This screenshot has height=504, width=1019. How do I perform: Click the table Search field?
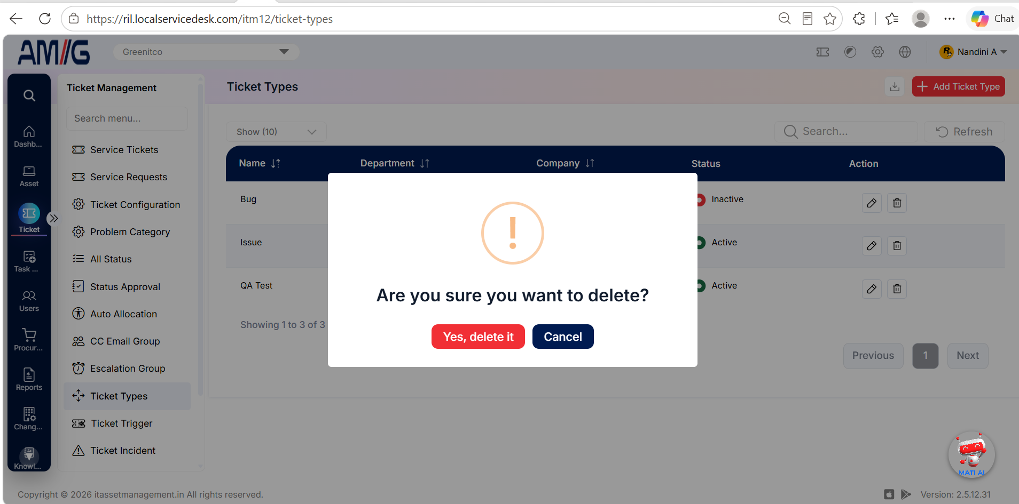pyautogui.click(x=846, y=132)
